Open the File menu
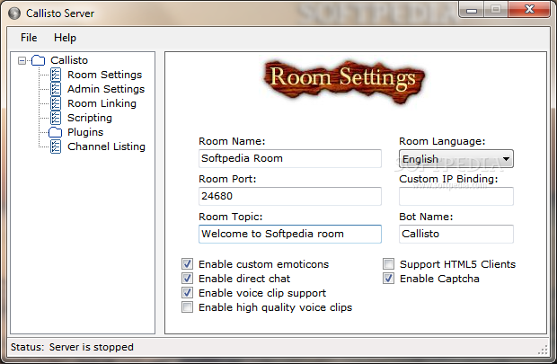Viewport: 557px width, 364px height. point(29,38)
